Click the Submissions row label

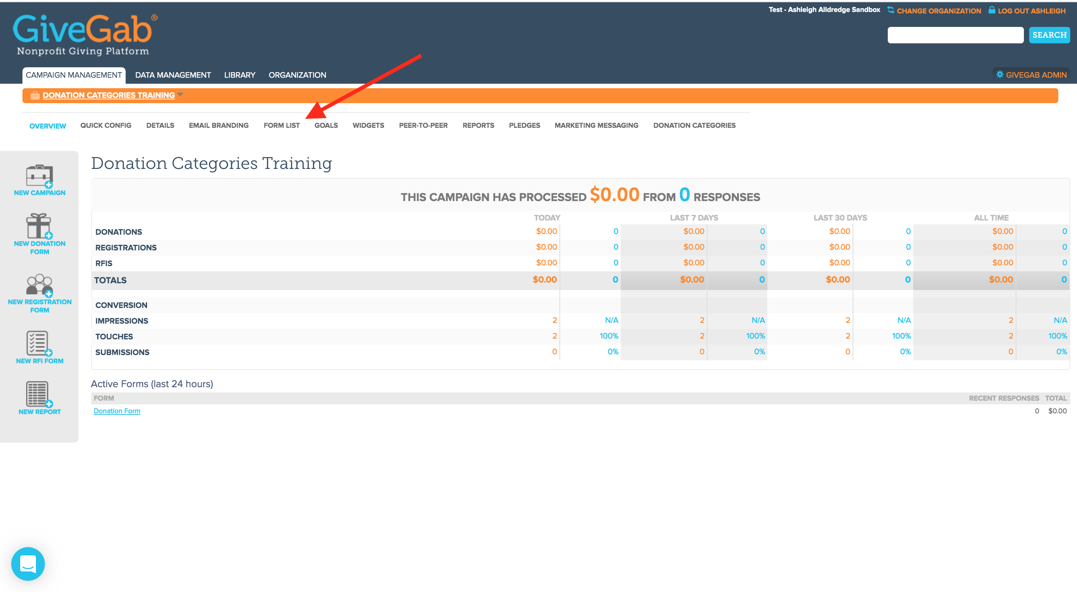tap(122, 352)
